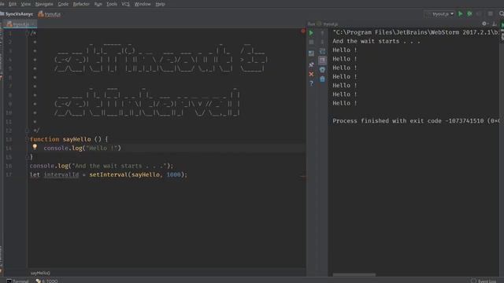Screen dimensions: 504x283
Task: Click the sayHello() breadcrumb below editor
Action: 40,273
